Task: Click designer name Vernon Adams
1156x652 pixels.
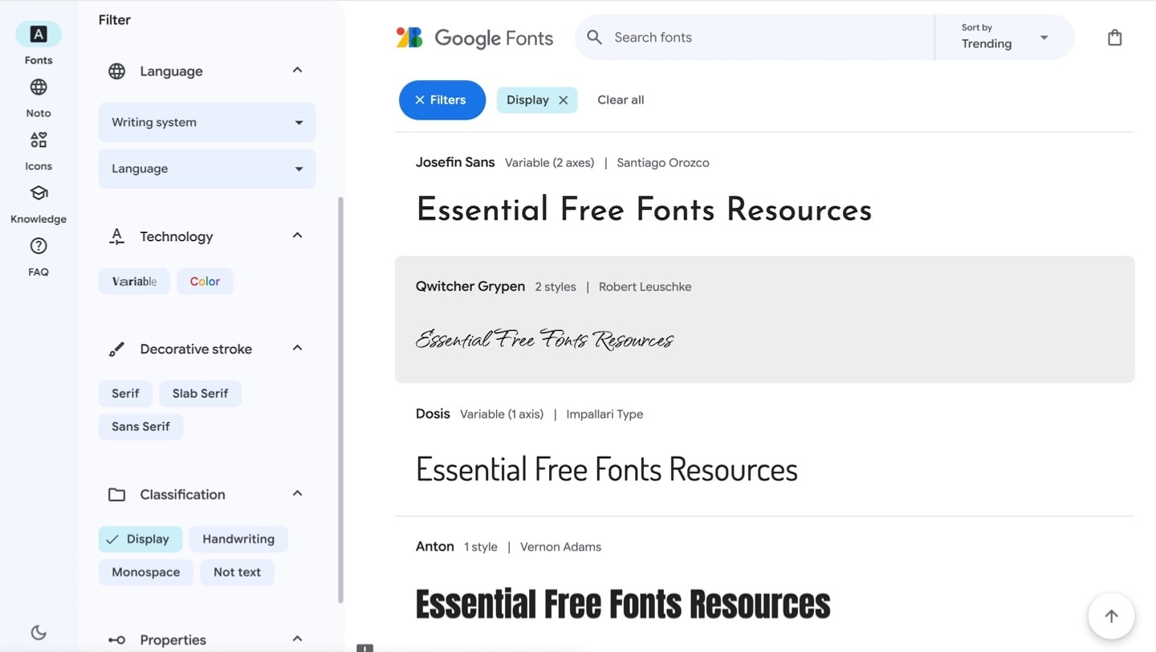Action: [560, 547]
